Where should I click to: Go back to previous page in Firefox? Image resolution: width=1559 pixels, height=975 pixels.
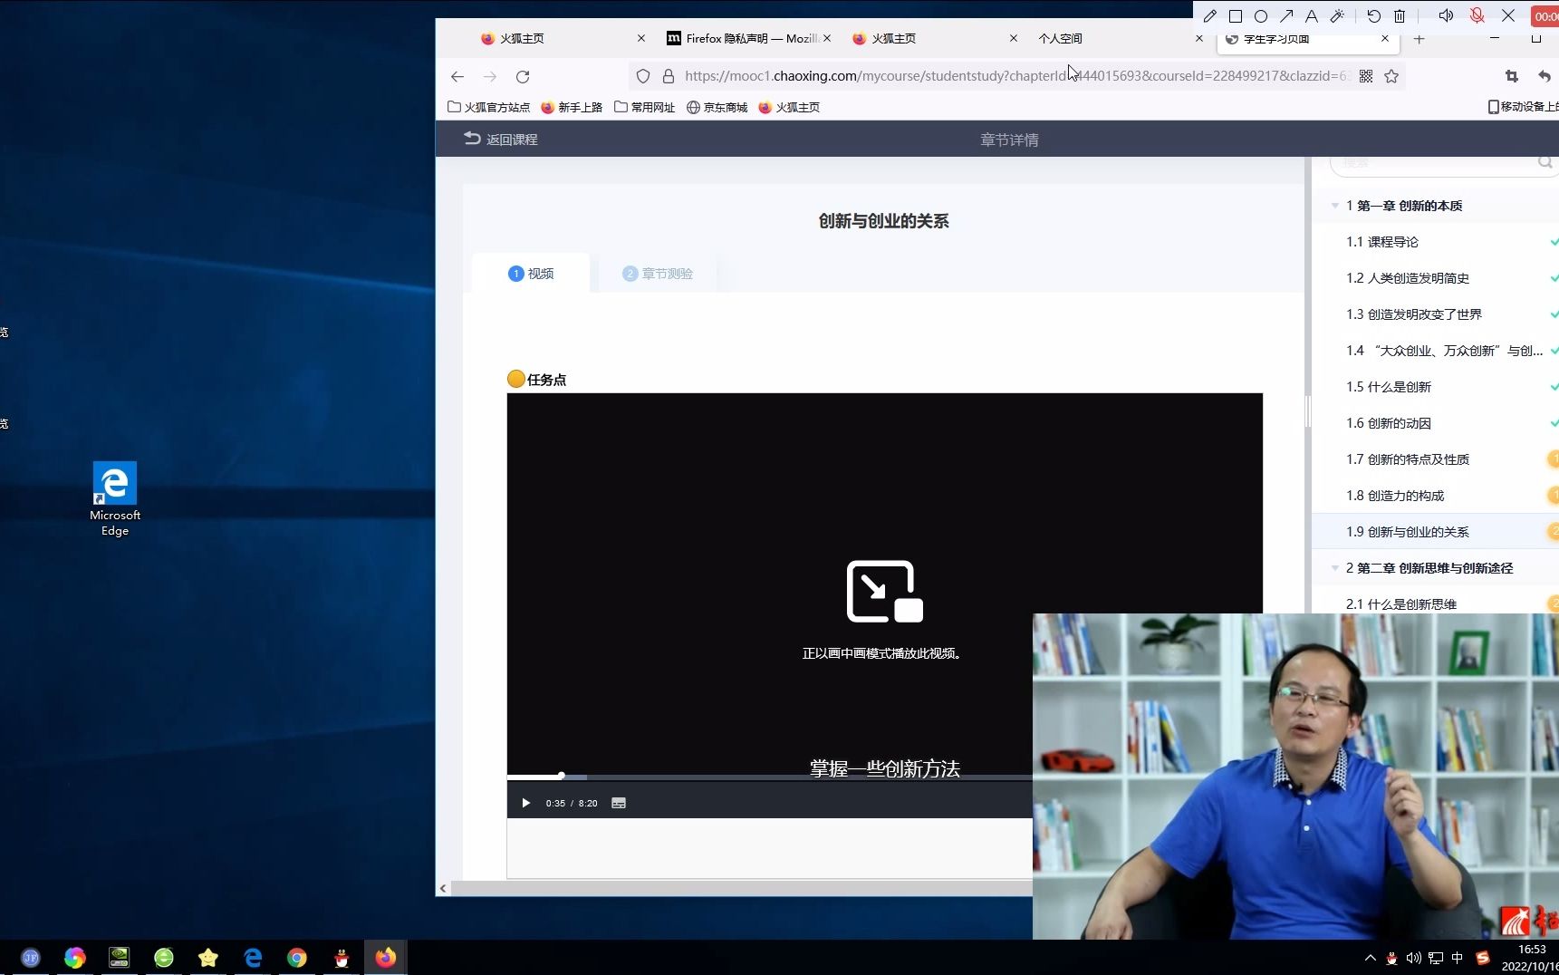(457, 77)
